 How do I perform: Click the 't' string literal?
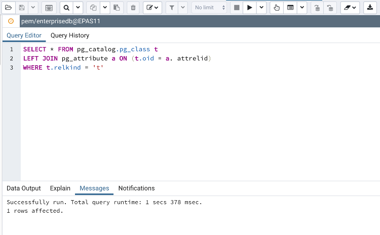click(98, 68)
